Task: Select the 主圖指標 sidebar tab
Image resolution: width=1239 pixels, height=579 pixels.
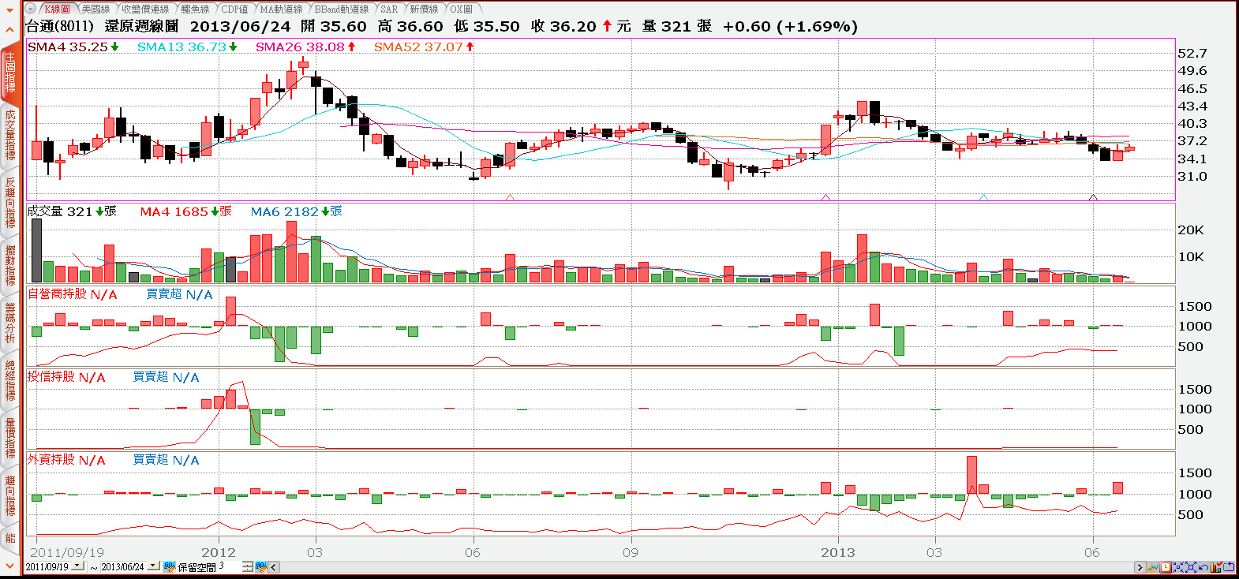Action: [x=10, y=73]
